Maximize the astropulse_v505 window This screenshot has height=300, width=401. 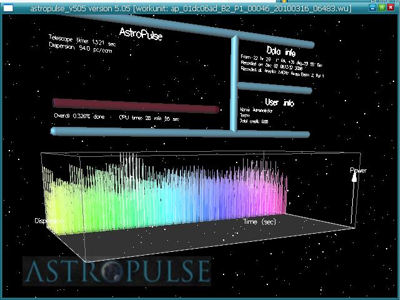tap(382, 8)
